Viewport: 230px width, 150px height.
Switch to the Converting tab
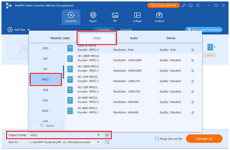click(104, 29)
